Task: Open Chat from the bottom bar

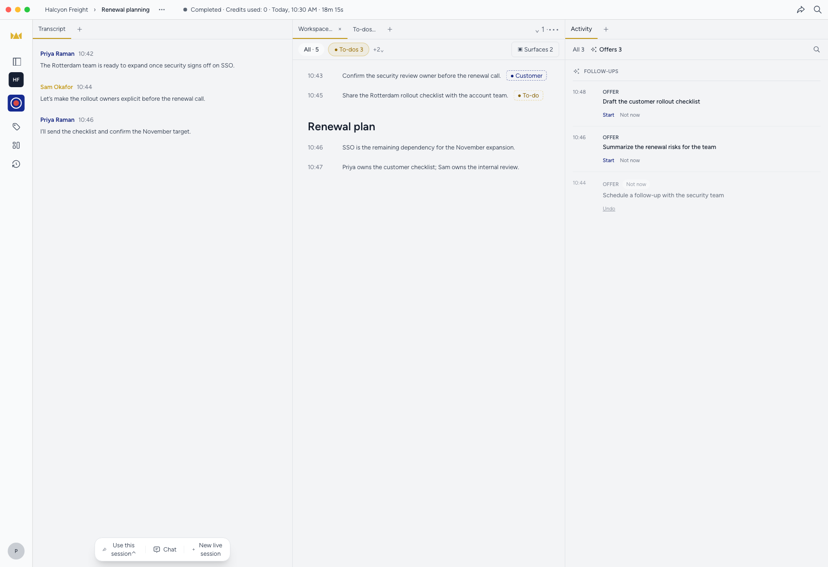Action: 165,549
